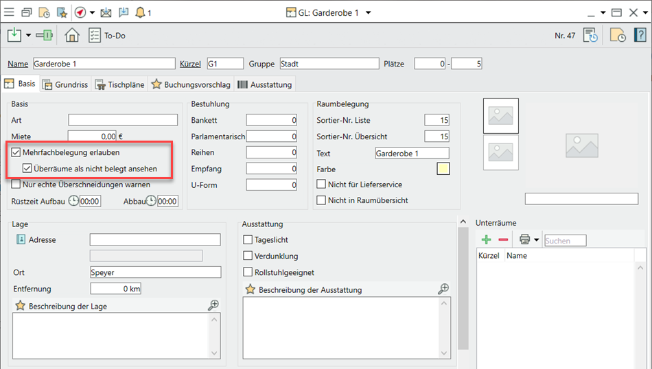Open the help book icon
The height and width of the screenshot is (369, 652).
640,35
